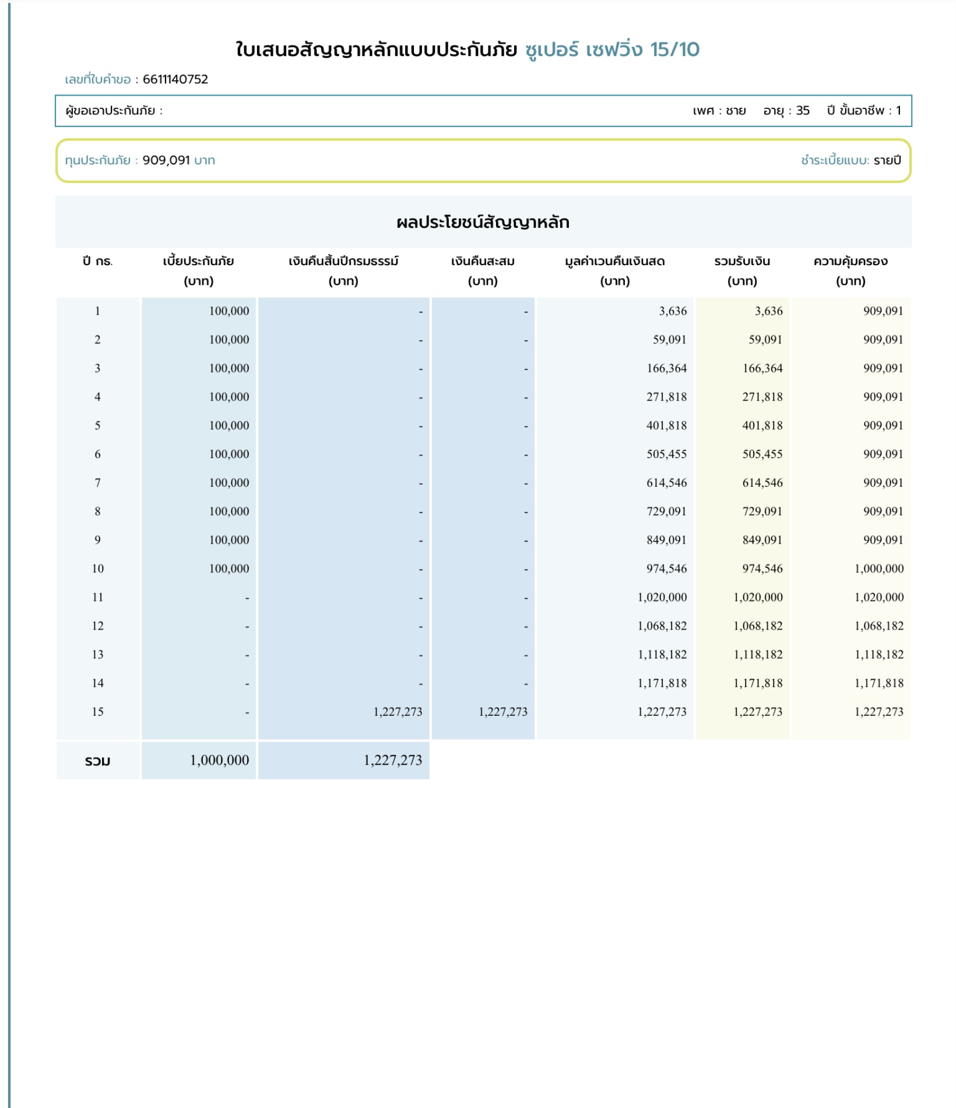
Task: Click the application number 6611140752
Action: [175, 79]
